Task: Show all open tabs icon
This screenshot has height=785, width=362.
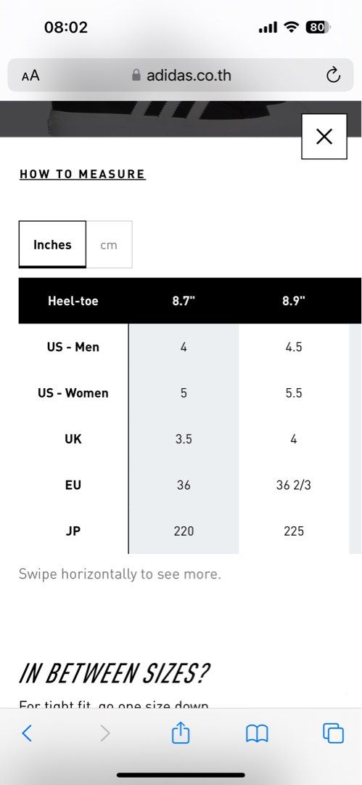Action: 334,733
